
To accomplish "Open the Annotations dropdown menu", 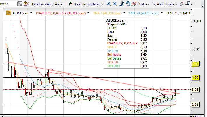I will [167, 4].
